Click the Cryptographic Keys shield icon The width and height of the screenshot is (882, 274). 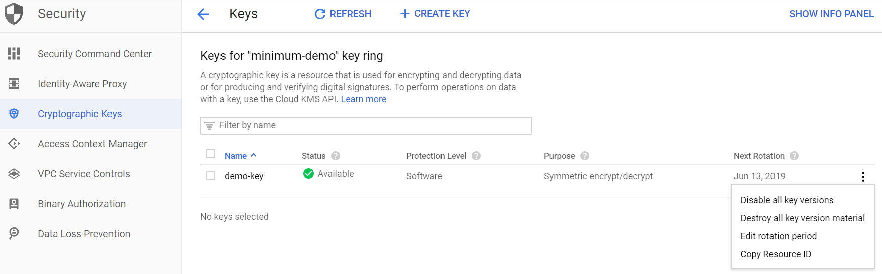(x=14, y=114)
